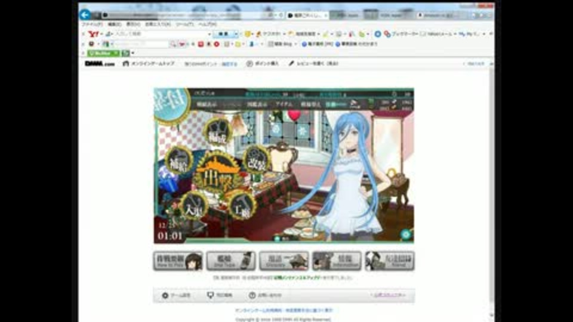Click the blue point settings link
This screenshot has height=322, width=573.
229,64
